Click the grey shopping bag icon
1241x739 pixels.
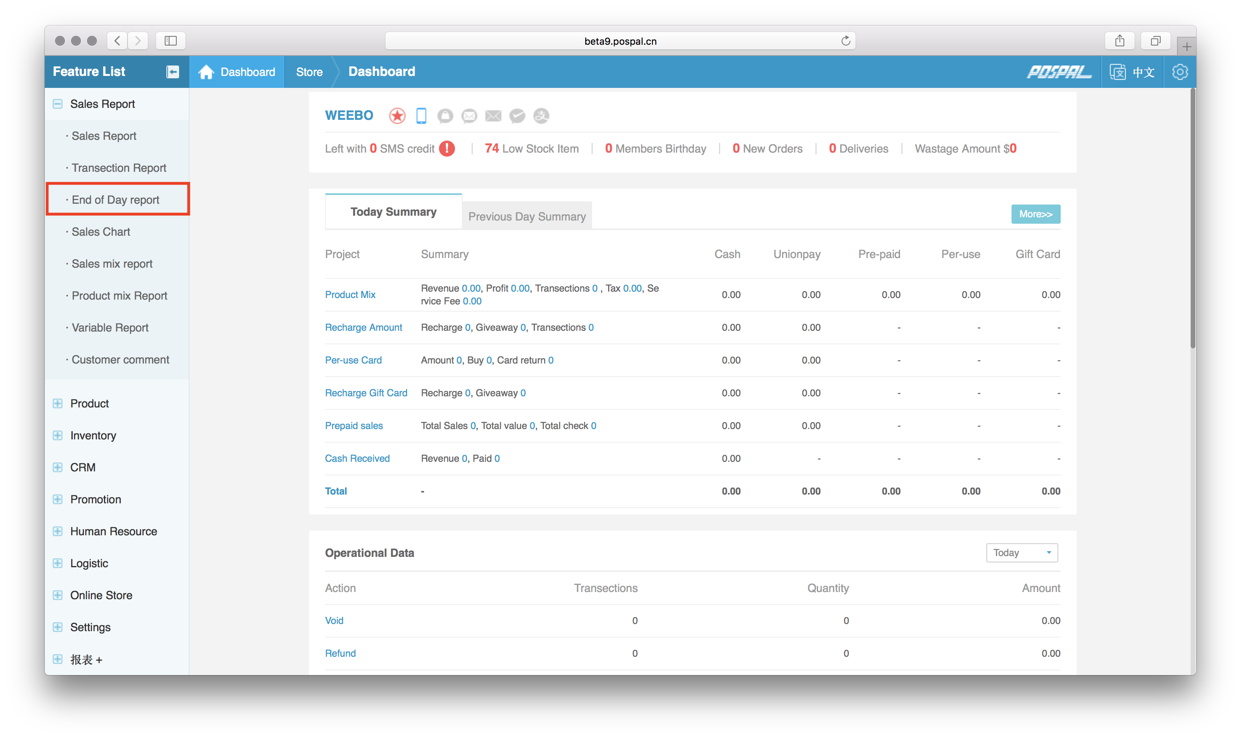(x=445, y=115)
